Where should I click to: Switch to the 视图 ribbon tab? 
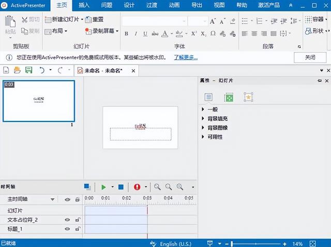pyautogui.click(x=219, y=5)
